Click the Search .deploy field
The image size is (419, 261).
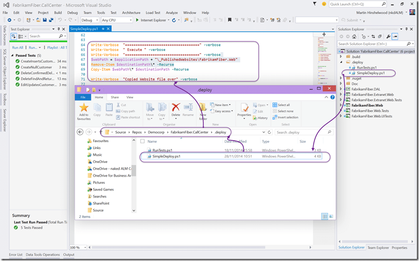pyautogui.click(x=304, y=132)
